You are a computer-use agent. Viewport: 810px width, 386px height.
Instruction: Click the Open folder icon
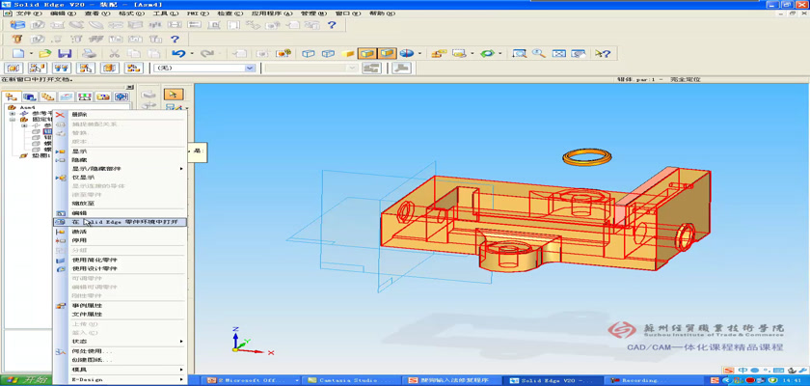(45, 53)
